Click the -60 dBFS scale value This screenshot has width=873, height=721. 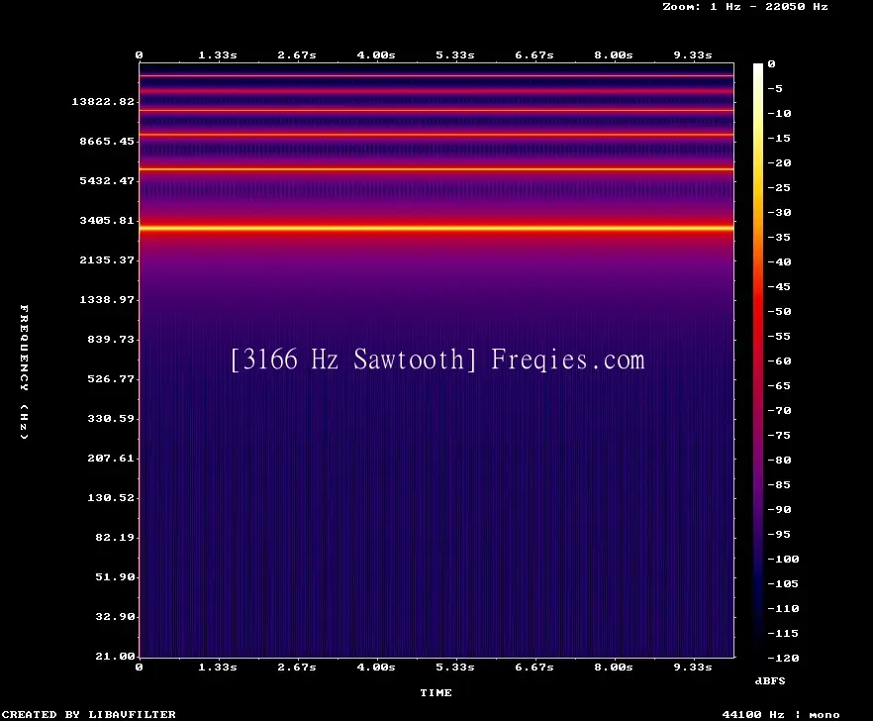coord(779,361)
